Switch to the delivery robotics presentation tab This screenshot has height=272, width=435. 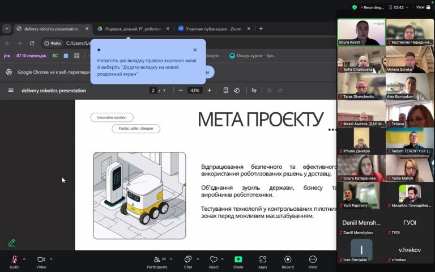pos(51,29)
